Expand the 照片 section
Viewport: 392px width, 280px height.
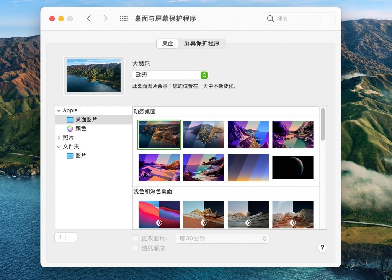coord(59,137)
